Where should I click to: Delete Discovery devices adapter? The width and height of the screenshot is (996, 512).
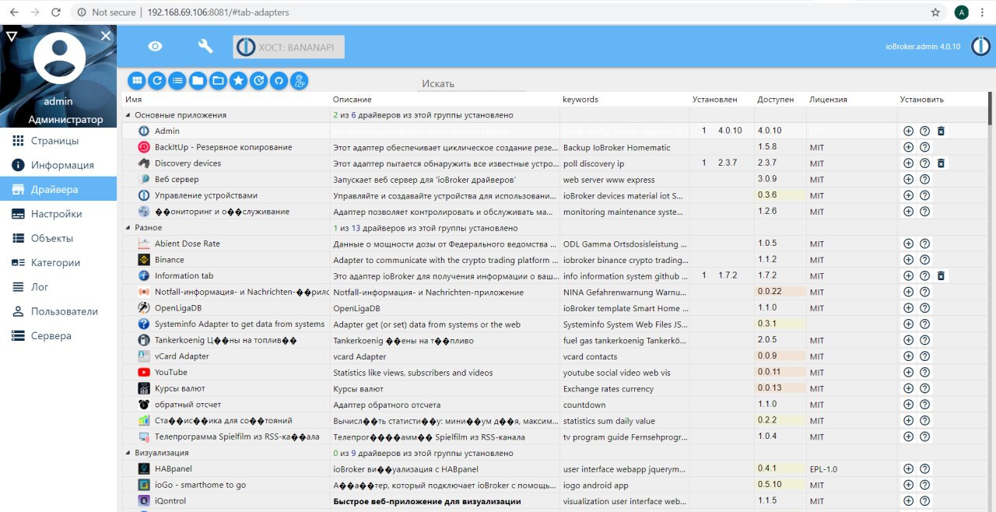[x=941, y=163]
